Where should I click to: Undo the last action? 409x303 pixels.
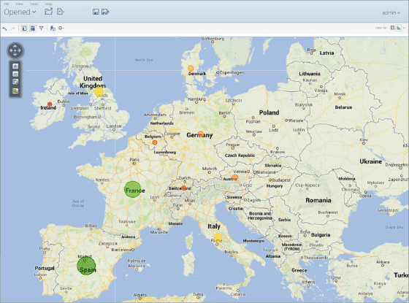click(x=4, y=28)
